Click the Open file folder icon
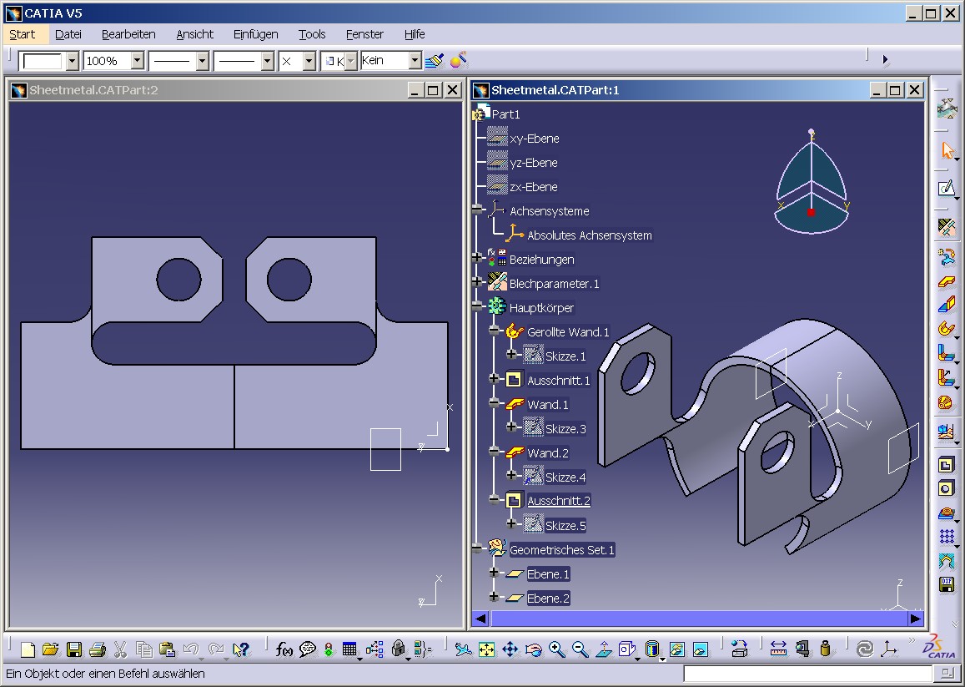 [x=51, y=649]
